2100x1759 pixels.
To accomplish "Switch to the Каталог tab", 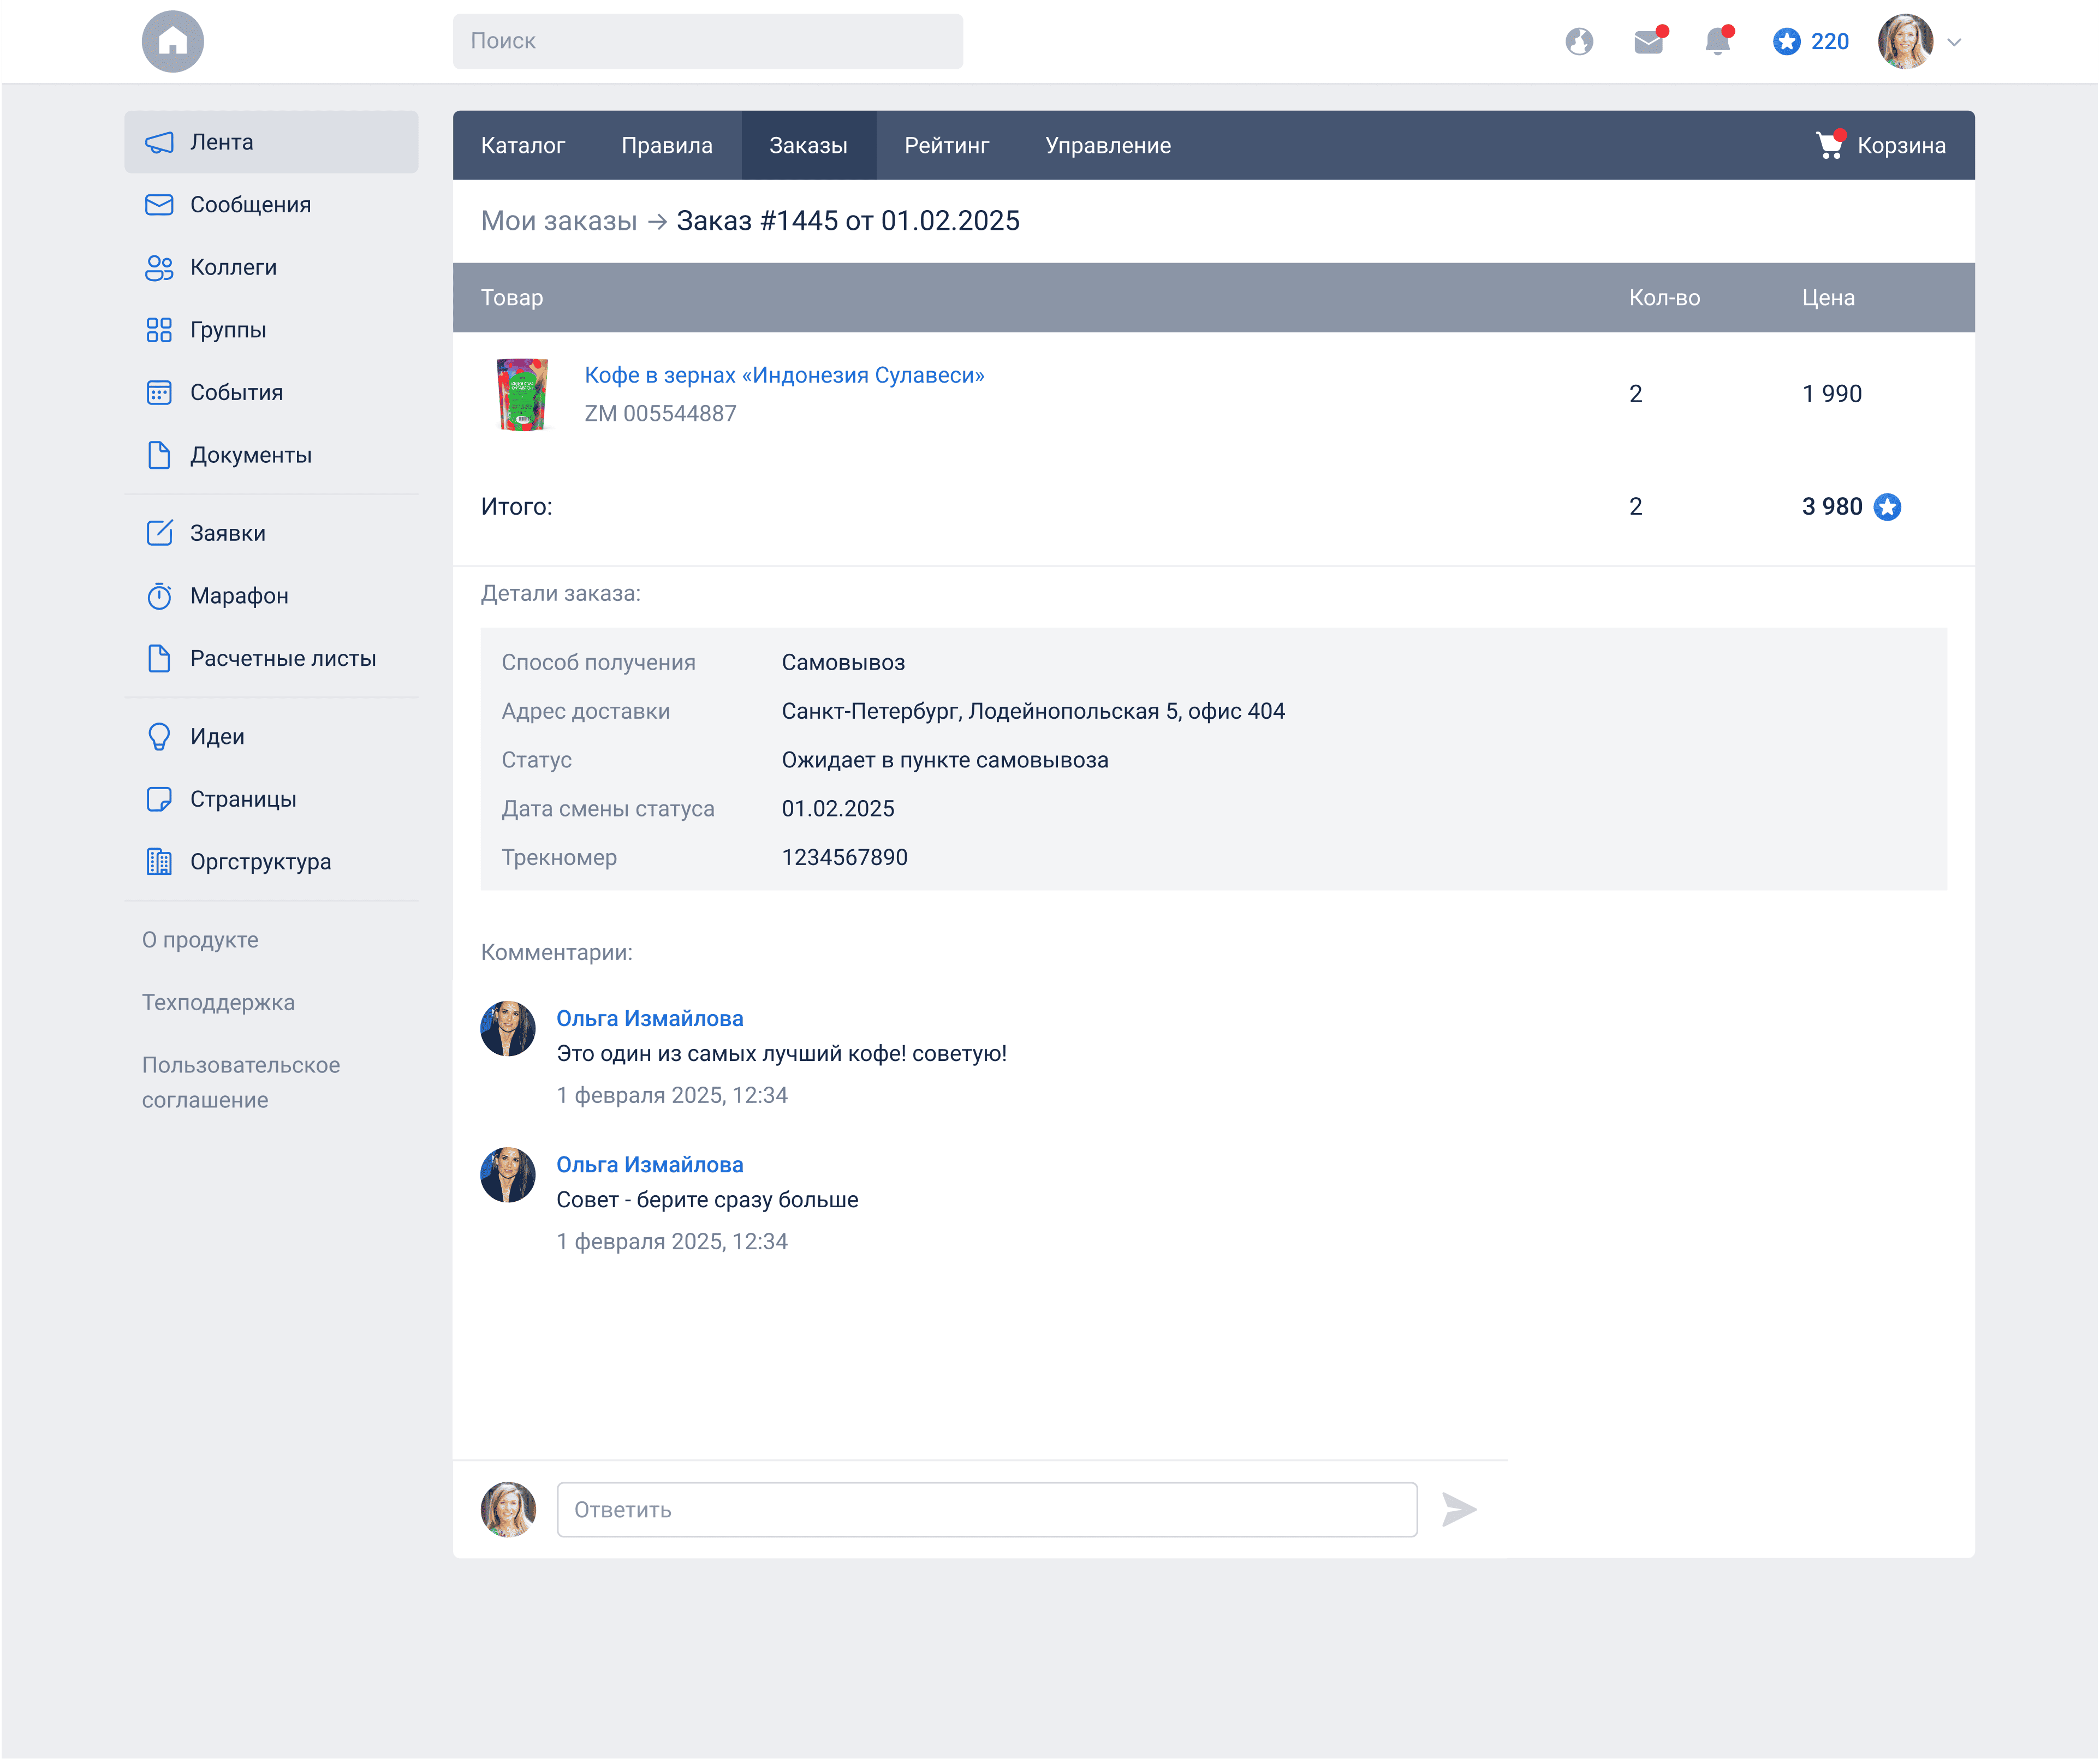I will (x=523, y=145).
